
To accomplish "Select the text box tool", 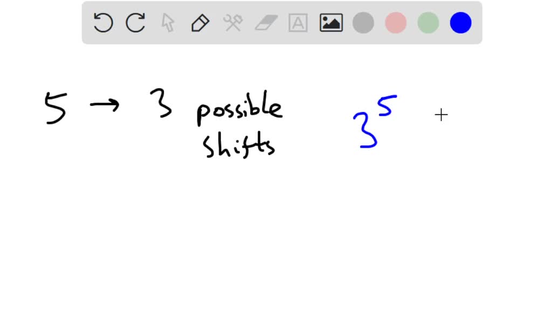I will (x=298, y=23).
